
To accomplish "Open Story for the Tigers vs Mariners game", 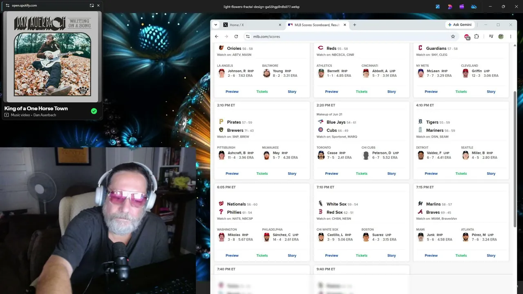I will coord(491,174).
